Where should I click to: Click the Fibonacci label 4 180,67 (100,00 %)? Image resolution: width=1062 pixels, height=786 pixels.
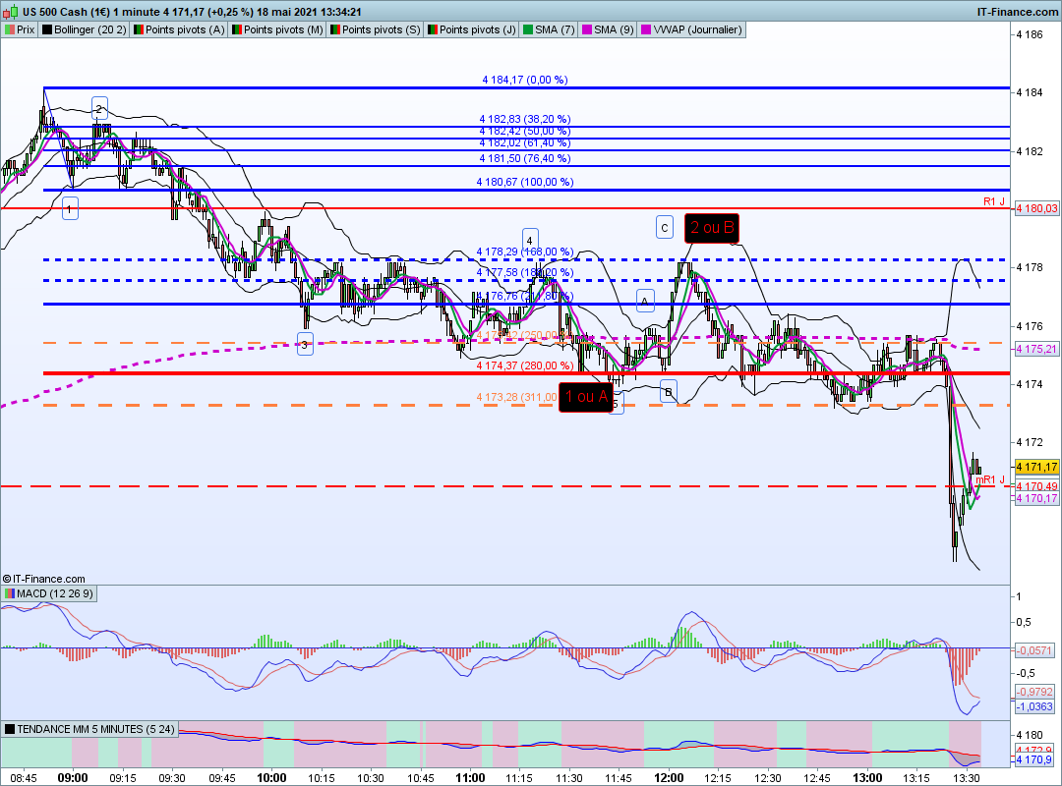click(x=525, y=182)
